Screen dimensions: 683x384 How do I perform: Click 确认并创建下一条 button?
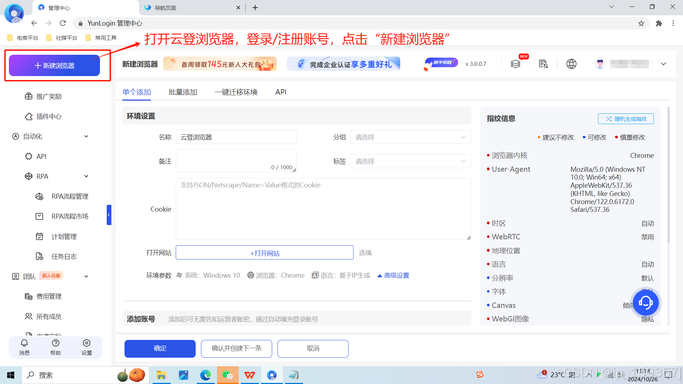[236, 348]
